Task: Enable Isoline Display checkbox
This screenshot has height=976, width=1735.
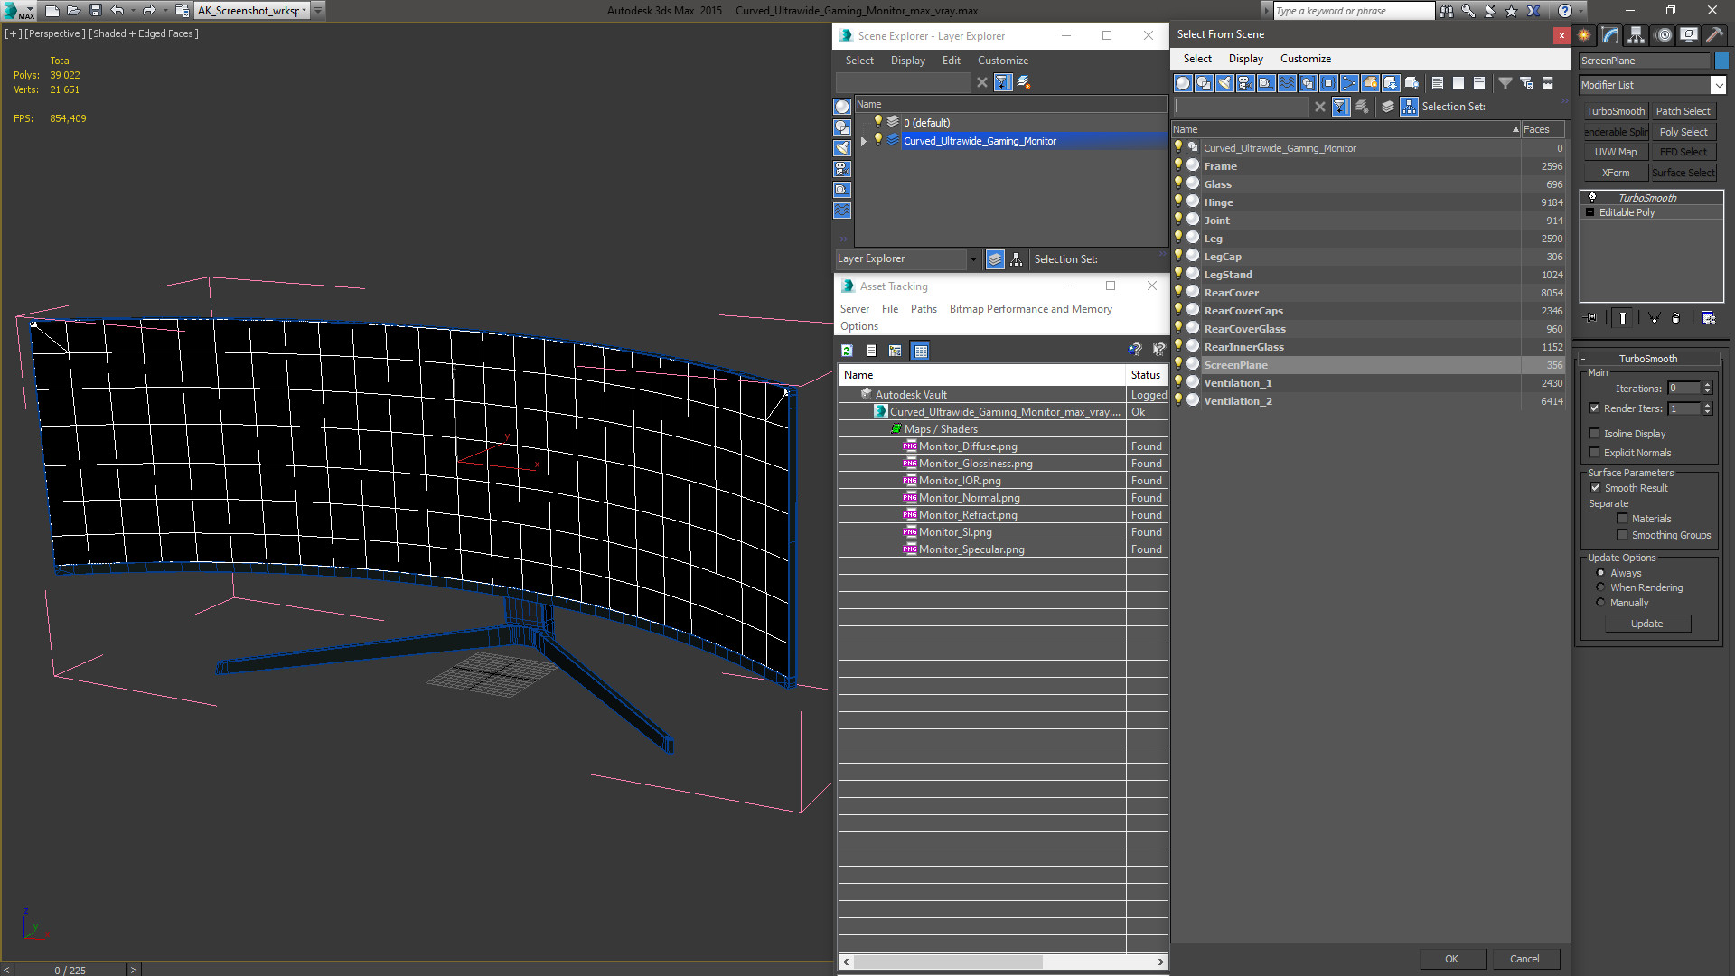Action: pyautogui.click(x=1594, y=434)
